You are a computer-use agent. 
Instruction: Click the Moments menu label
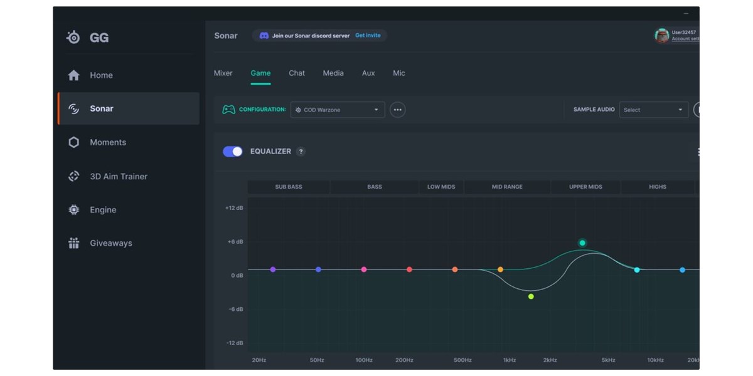click(108, 142)
